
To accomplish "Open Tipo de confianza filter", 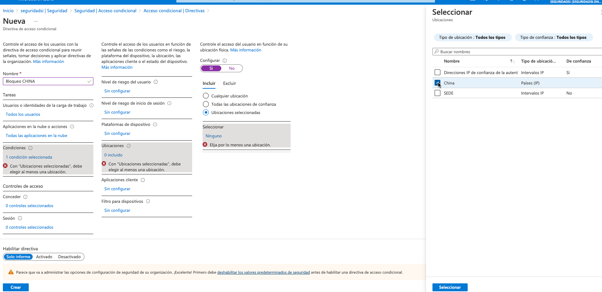I will tap(553, 37).
